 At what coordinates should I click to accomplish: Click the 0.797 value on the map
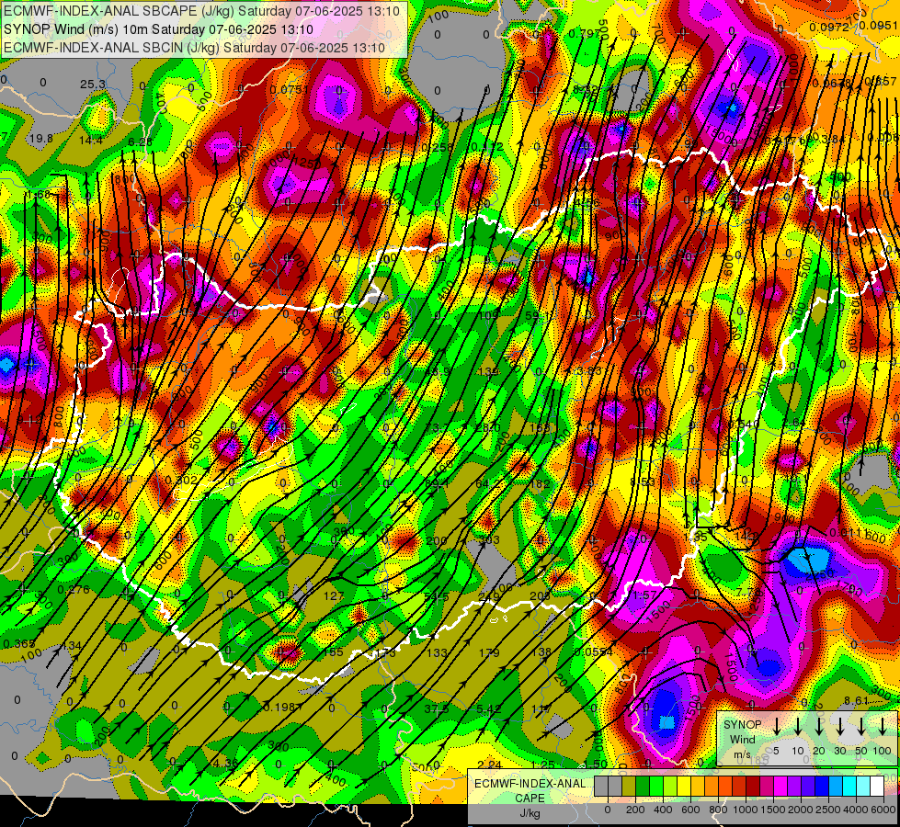coord(584,34)
